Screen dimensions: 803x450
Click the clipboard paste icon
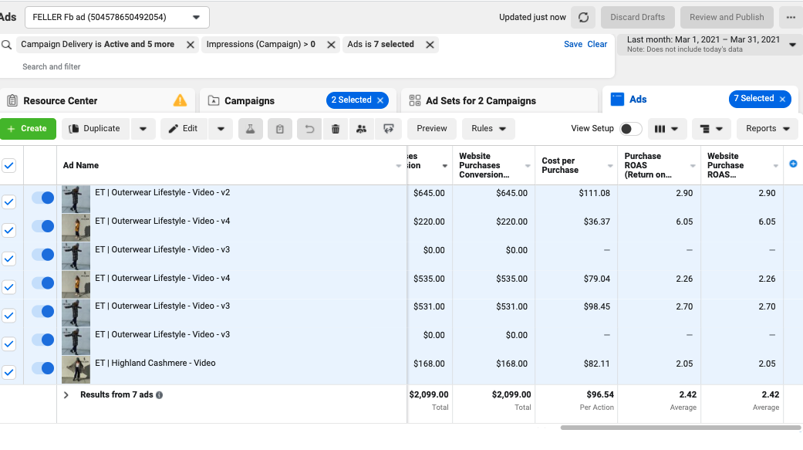[279, 129]
